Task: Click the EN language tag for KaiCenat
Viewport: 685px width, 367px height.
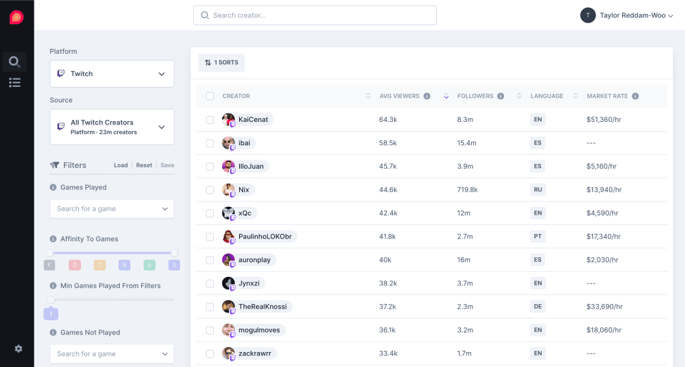Action: click(x=538, y=119)
